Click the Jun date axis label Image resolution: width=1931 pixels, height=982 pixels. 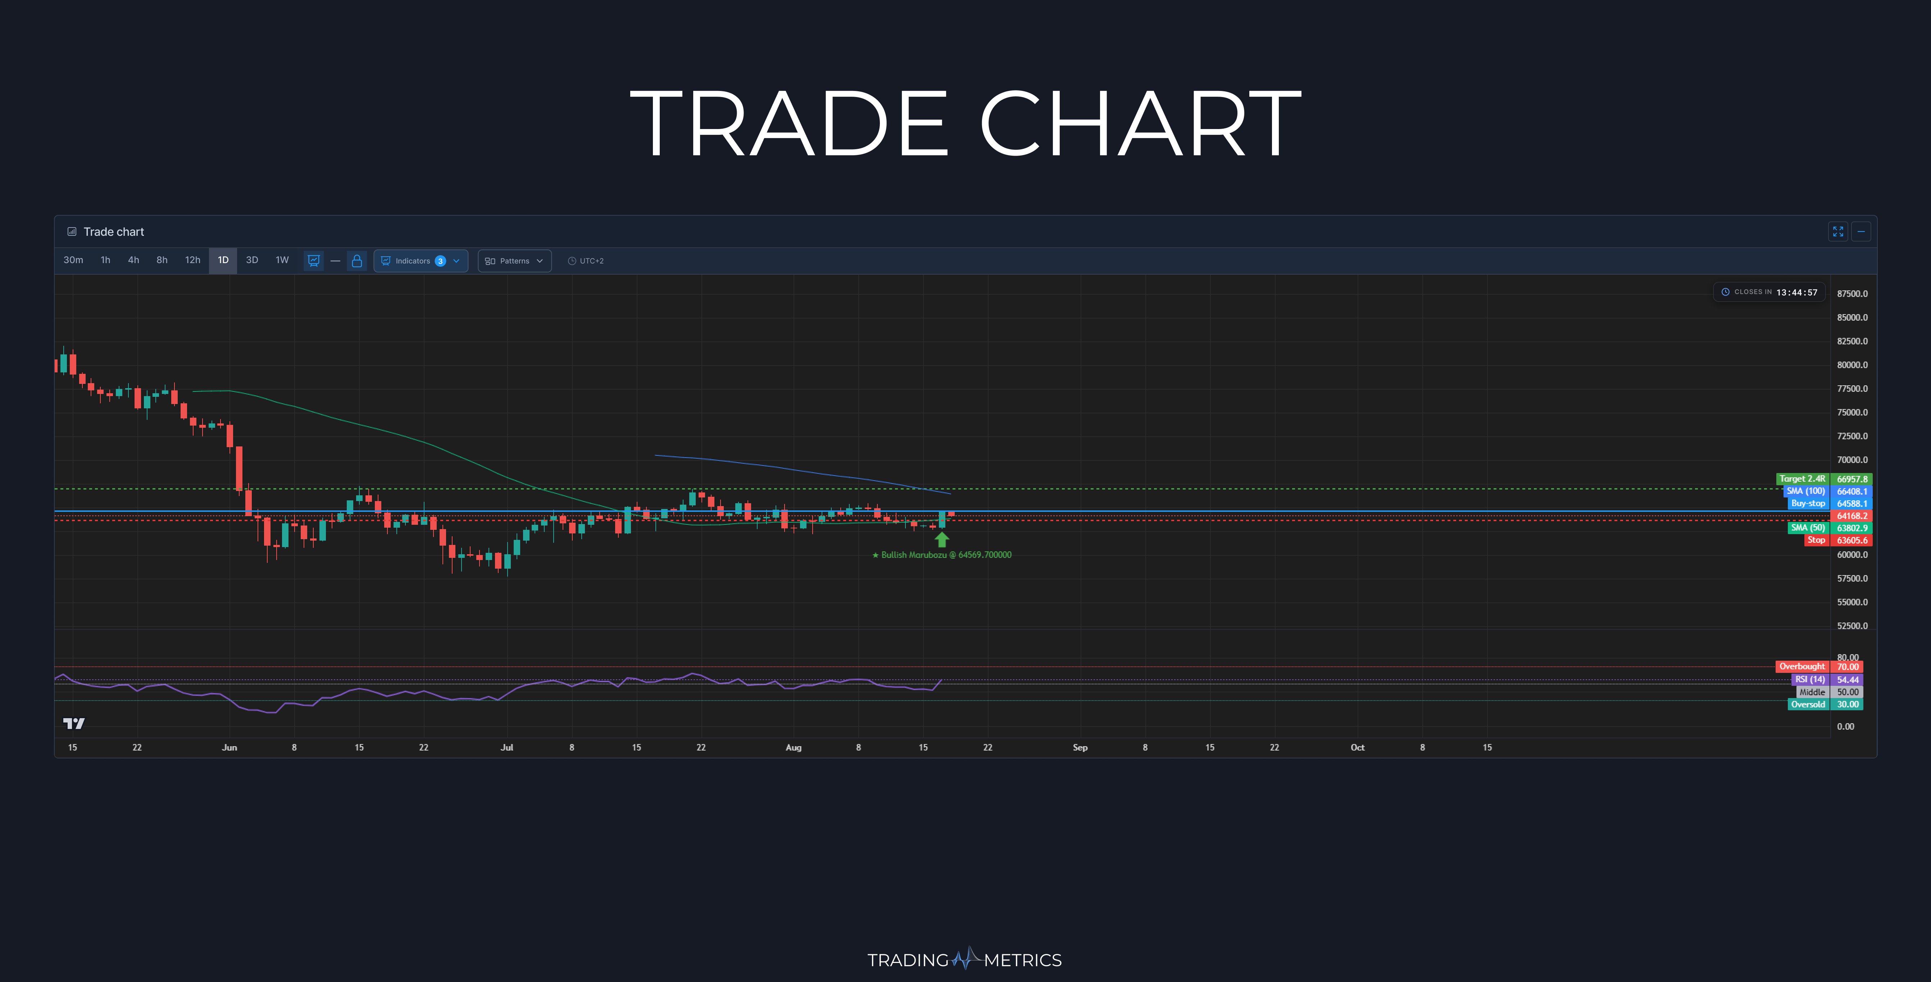[x=230, y=748]
